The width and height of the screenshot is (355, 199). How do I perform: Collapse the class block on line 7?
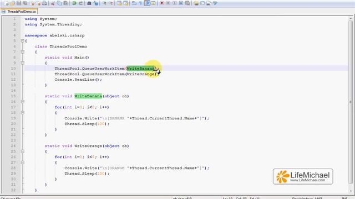click(x=22, y=52)
